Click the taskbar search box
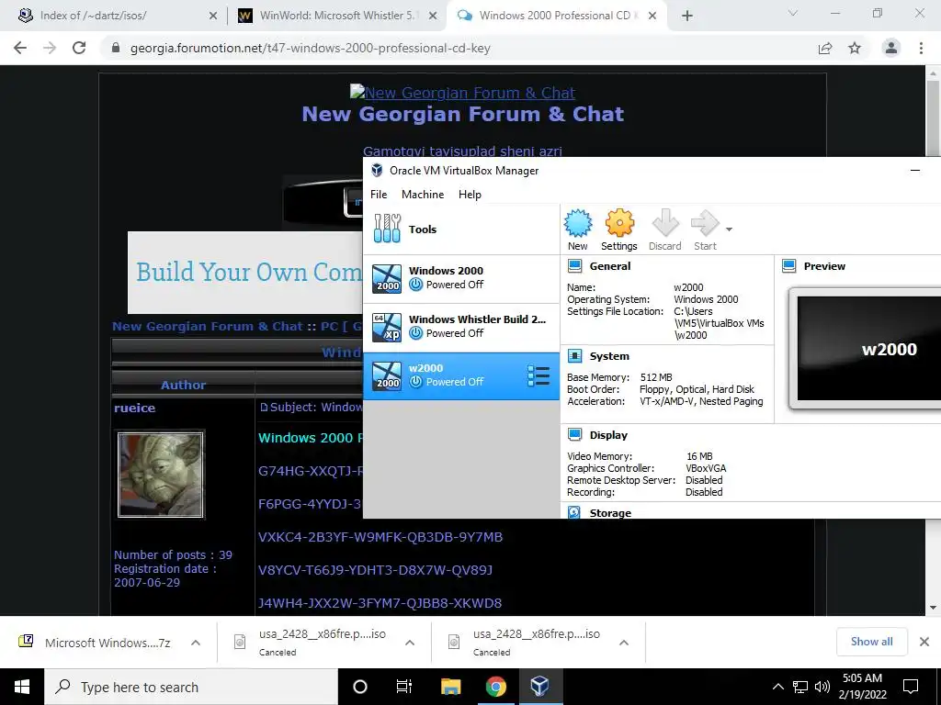This screenshot has height=705, width=941. click(191, 687)
